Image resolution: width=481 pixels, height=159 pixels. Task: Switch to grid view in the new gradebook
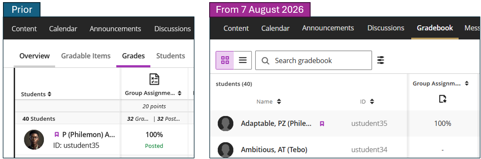coord(225,60)
